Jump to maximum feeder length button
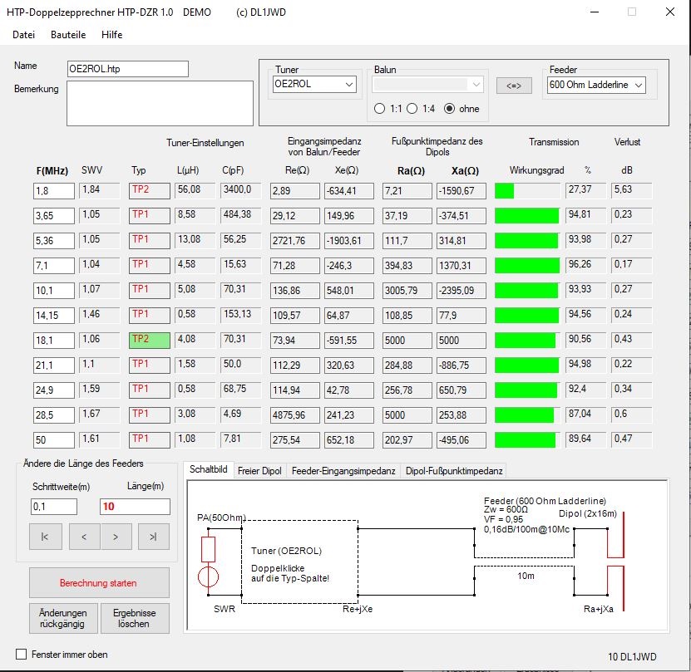 coord(153,537)
